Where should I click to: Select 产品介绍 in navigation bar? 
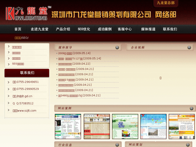coord(63,29)
